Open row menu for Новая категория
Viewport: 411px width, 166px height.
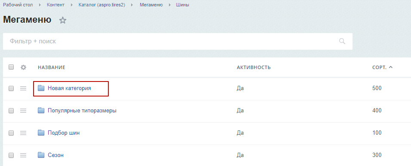click(23, 88)
